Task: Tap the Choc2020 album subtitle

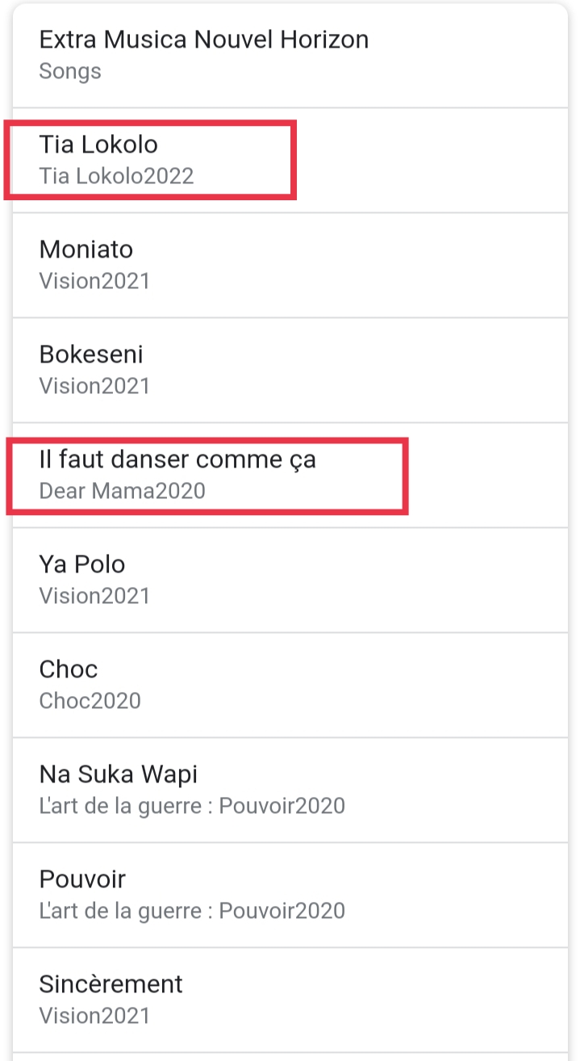Action: 90,701
